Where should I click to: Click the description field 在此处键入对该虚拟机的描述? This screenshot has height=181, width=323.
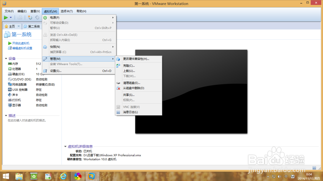click(x=27, y=120)
